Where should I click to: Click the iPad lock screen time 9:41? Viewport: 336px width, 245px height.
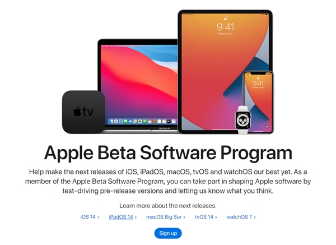225,27
